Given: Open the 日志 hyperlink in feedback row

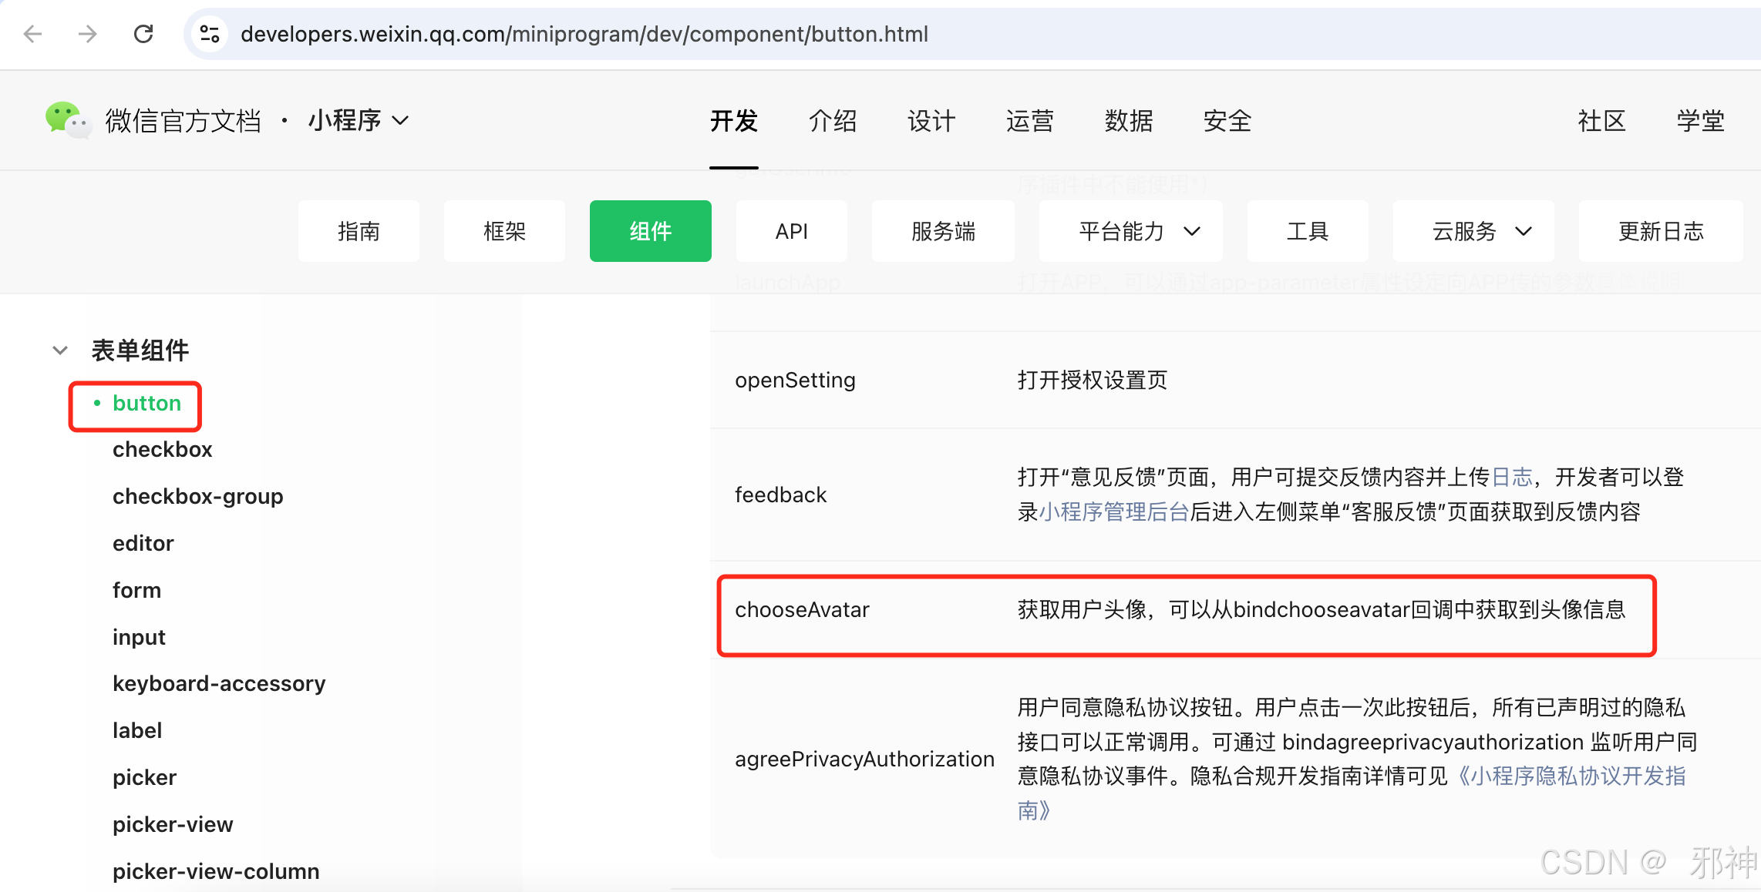Looking at the screenshot, I should (x=1511, y=478).
